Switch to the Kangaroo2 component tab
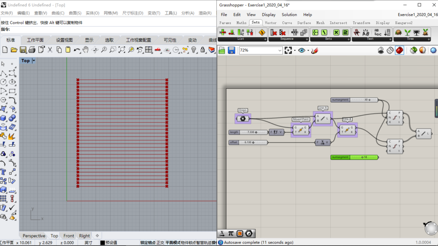 [x=404, y=23]
